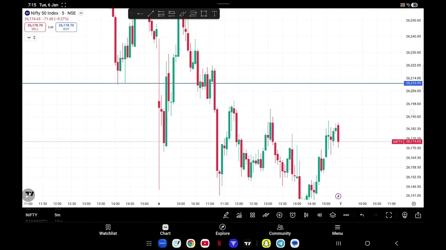Create a price alert with alarm icon

(293, 215)
